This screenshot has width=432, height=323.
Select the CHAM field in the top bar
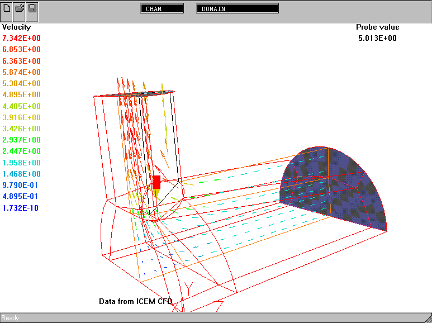162,9
